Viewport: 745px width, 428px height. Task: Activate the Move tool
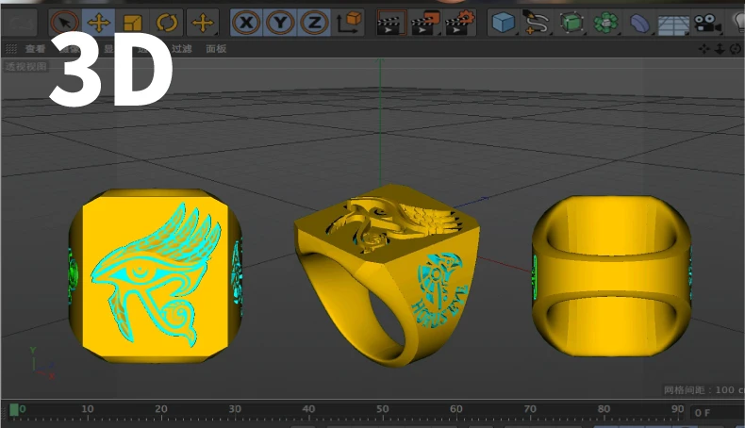(x=98, y=23)
